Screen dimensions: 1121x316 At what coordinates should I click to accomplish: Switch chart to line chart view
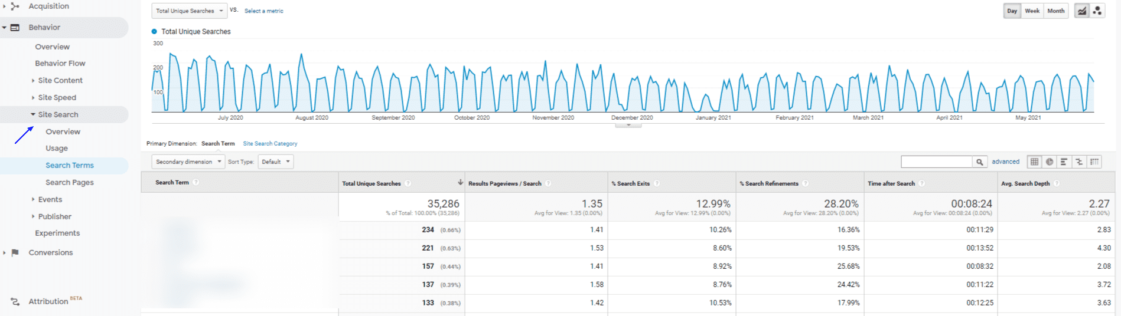coord(1081,11)
